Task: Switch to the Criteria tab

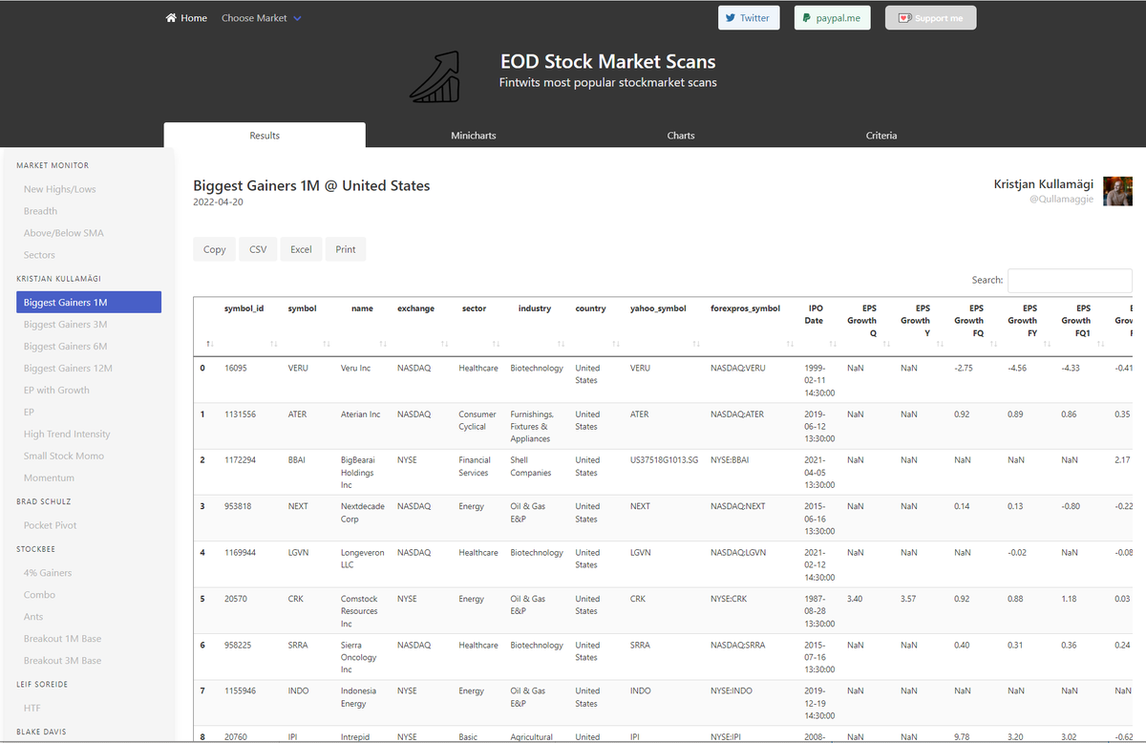Action: tap(881, 136)
